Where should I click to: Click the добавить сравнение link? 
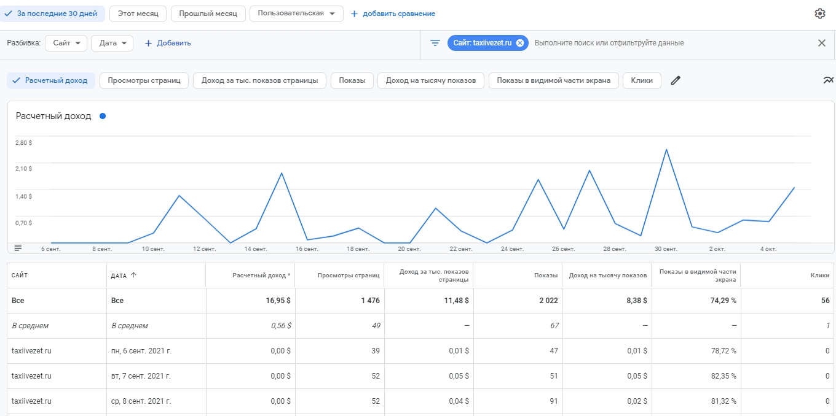pos(393,13)
